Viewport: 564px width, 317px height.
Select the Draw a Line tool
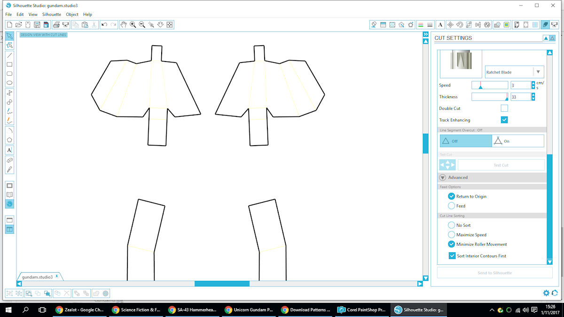pos(9,55)
